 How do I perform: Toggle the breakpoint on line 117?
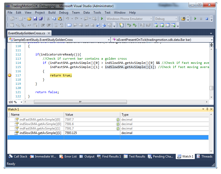(10, 75)
